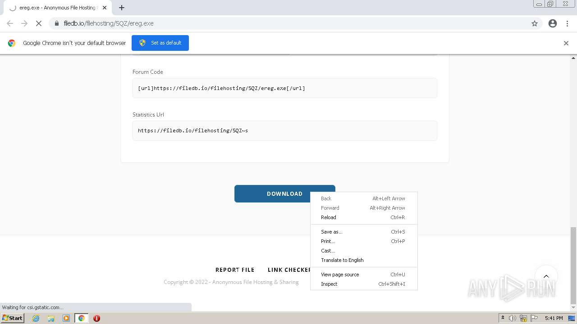Click the browser back arrow
The width and height of the screenshot is (577, 324).
coord(10,23)
